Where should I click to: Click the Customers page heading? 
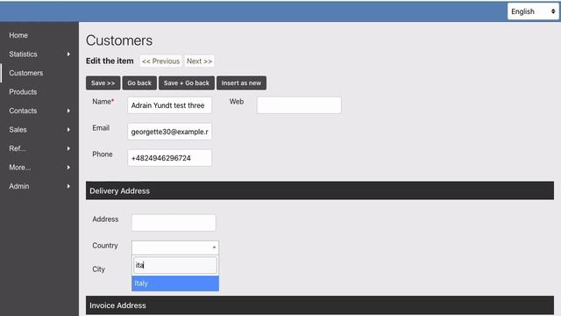click(119, 40)
